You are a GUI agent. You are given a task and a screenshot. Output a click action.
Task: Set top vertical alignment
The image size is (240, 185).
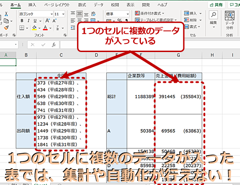pyautogui.click(x=73, y=13)
